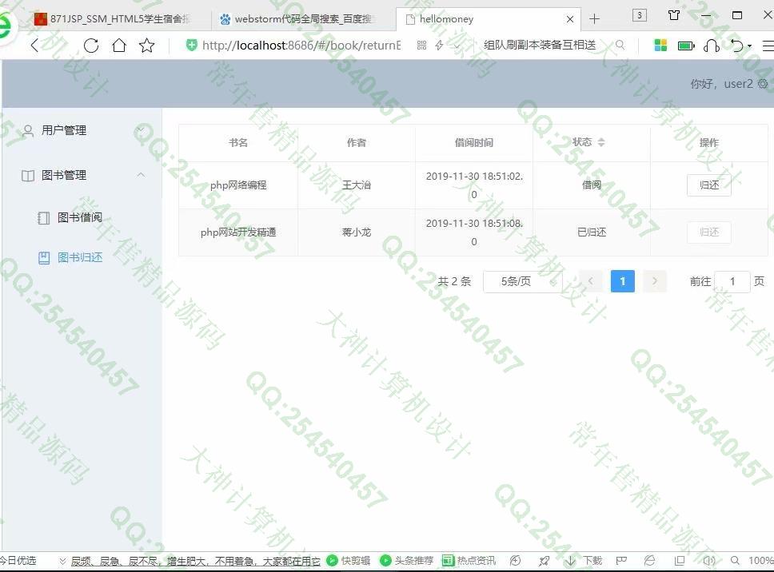The width and height of the screenshot is (774, 572).
Task: Click the 图书归还 bookmark icon
Action: tap(44, 257)
